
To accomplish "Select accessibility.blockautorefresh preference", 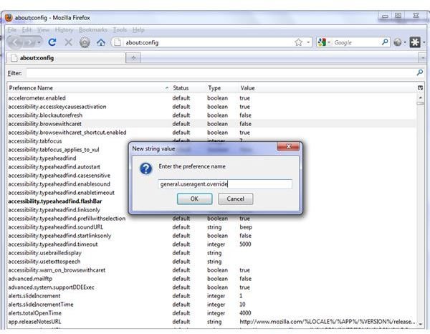I will tap(211, 115).
